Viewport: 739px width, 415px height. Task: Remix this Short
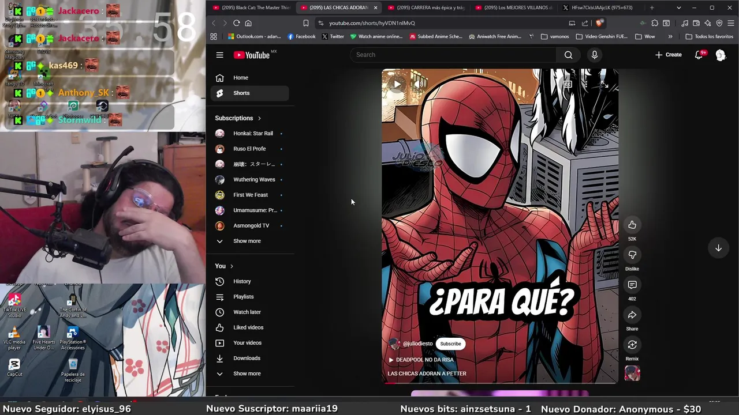point(632,345)
